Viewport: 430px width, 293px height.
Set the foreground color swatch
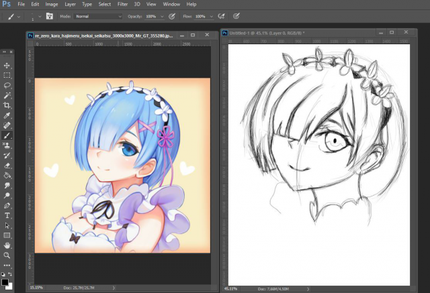click(x=5, y=282)
